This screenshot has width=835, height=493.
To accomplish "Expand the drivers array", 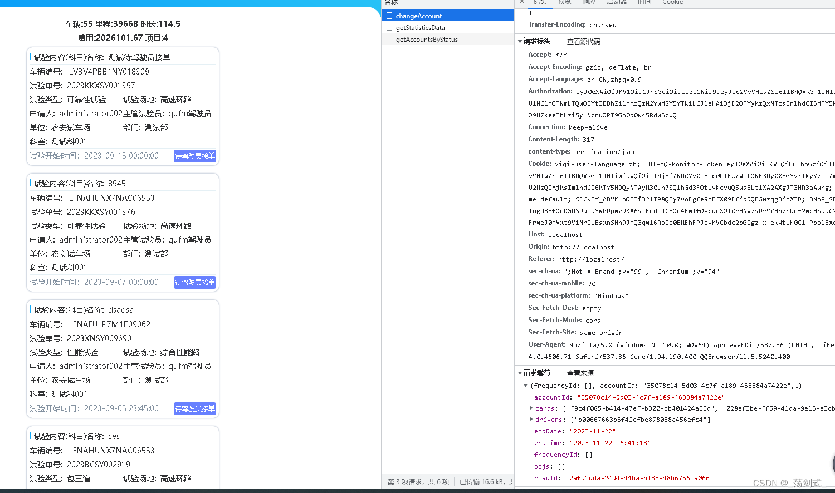I will coord(531,420).
